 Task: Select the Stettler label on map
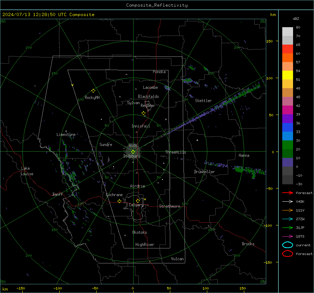[203, 101]
